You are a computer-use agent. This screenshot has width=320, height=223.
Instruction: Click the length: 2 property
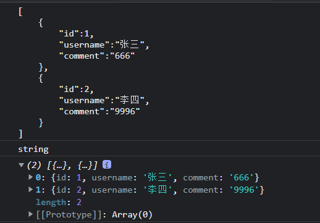pos(59,202)
